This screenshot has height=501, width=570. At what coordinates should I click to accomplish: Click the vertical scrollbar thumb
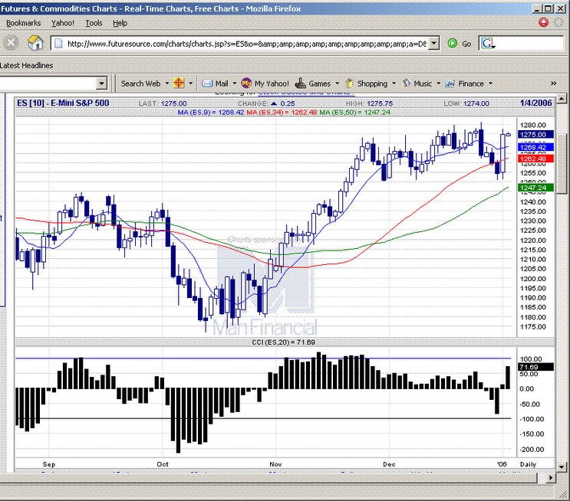[562, 163]
